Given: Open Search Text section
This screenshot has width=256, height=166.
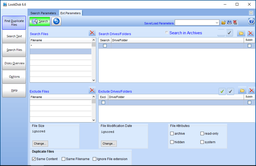Looking at the screenshot, I should [14, 36].
